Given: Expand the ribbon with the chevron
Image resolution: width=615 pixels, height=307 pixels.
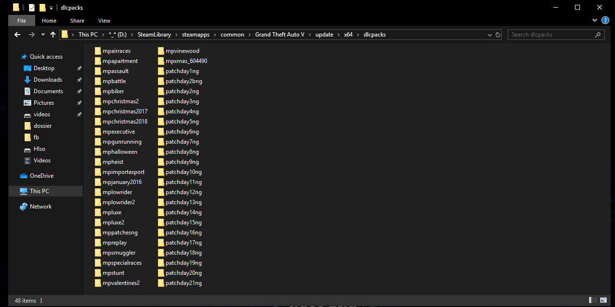Looking at the screenshot, I should [x=595, y=21].
